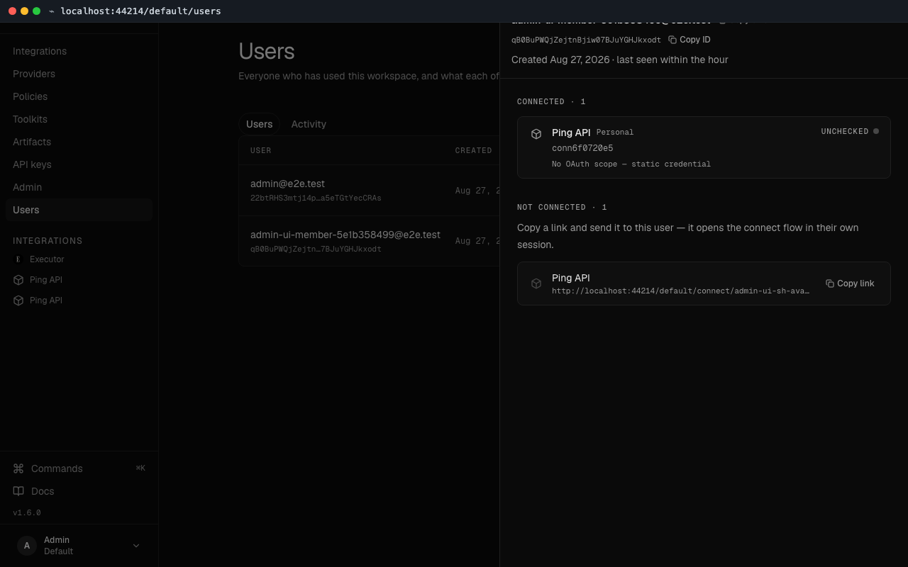
Task: Open Integrations in the sidebar
Action: click(79, 51)
